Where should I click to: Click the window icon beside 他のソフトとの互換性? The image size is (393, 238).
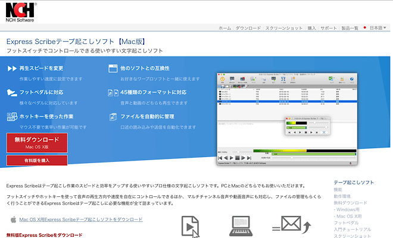coord(113,68)
